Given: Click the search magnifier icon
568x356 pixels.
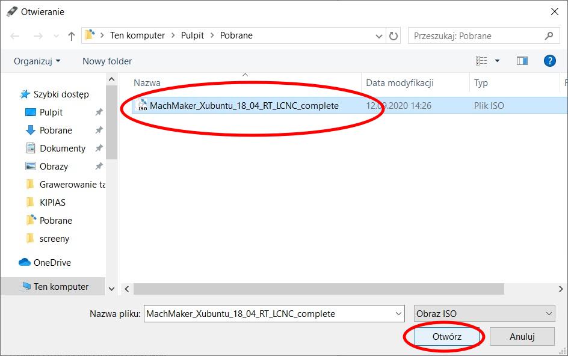Looking at the screenshot, I should coord(549,36).
